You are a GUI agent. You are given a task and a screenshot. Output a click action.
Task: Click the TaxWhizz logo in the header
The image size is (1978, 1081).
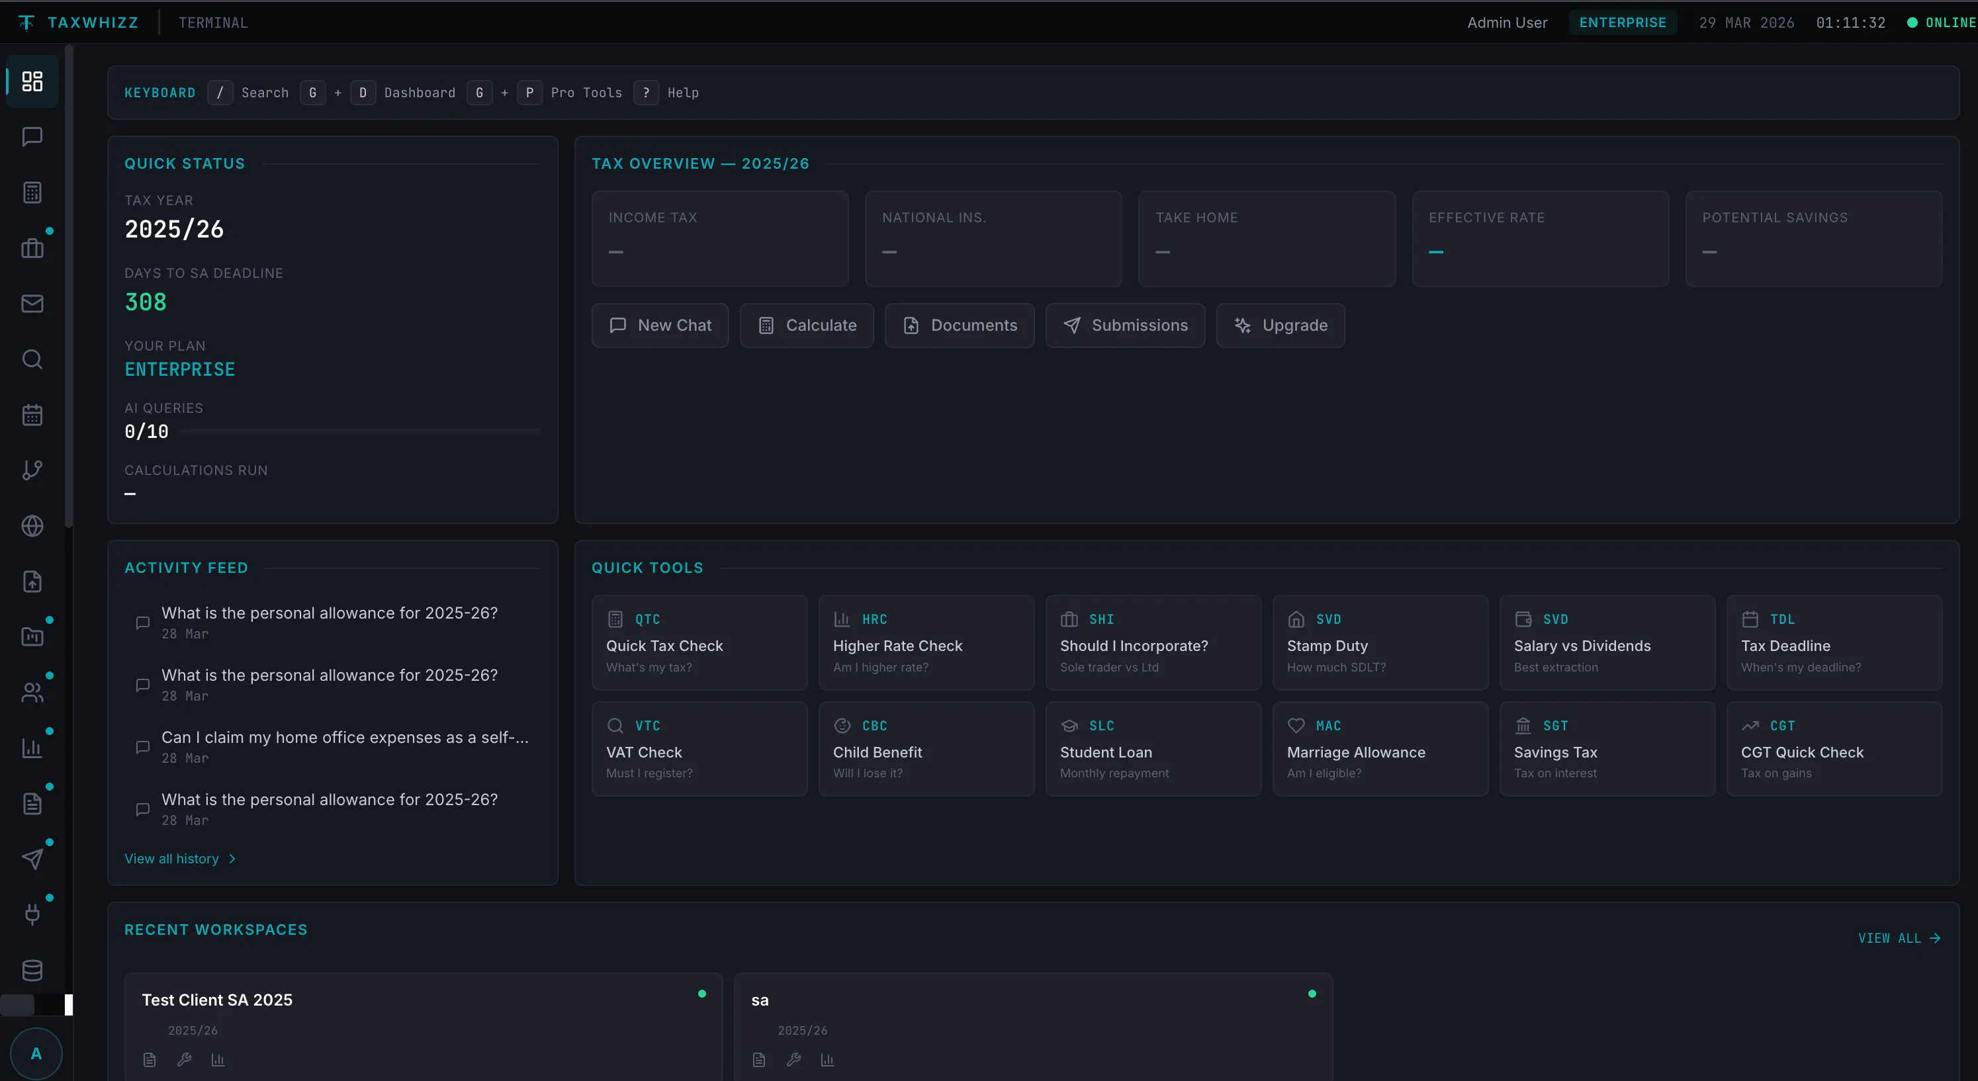click(78, 22)
